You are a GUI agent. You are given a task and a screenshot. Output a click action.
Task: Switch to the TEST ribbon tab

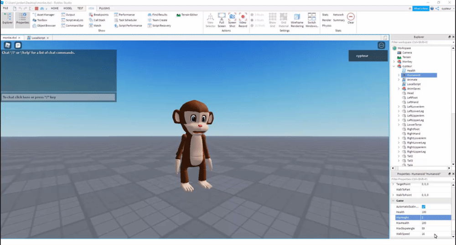coord(80,8)
